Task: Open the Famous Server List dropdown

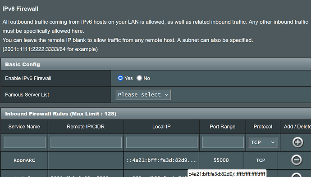Action: [x=143, y=95]
